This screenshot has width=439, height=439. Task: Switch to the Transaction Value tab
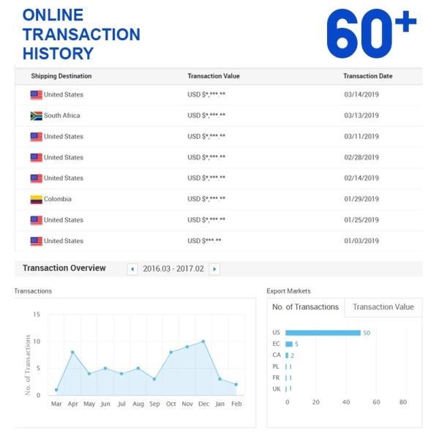(x=383, y=307)
